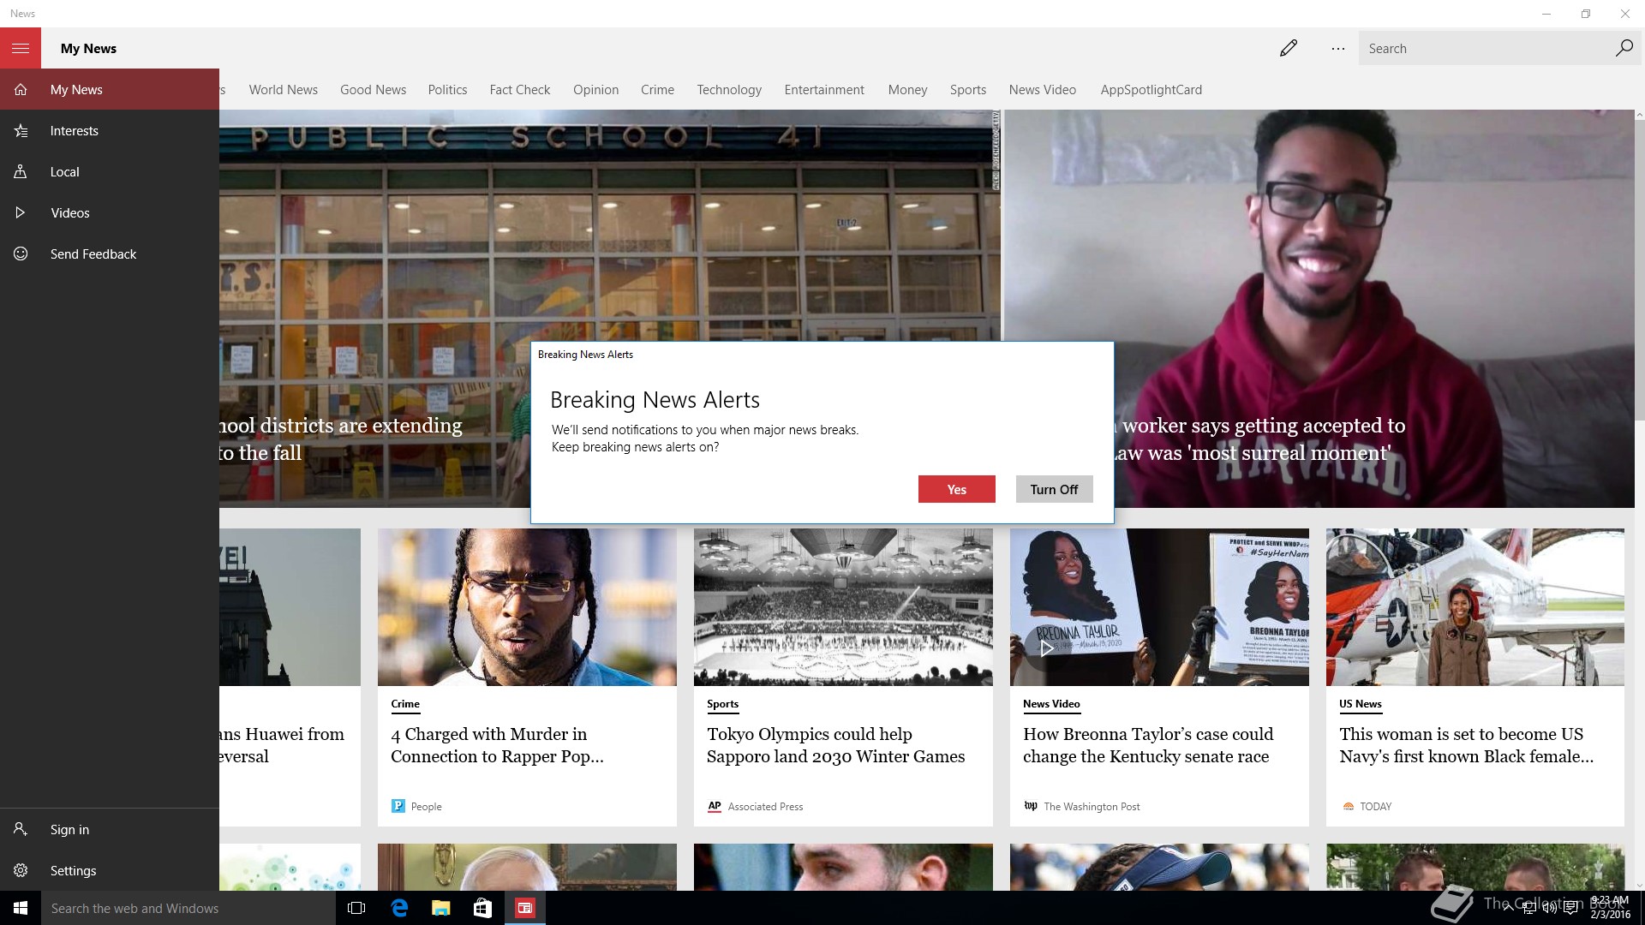Click the News Video category link
Image resolution: width=1645 pixels, height=925 pixels.
[x=1051, y=704]
